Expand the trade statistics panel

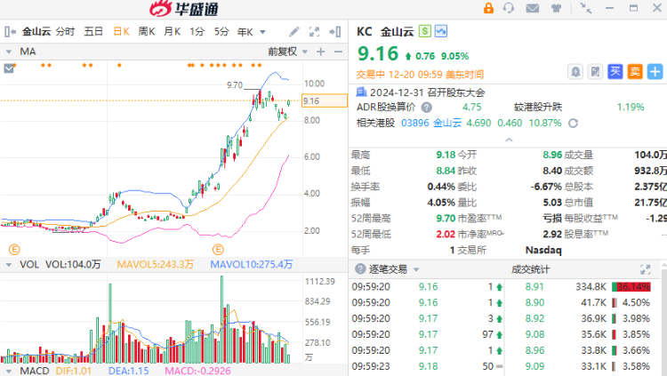click(x=645, y=269)
